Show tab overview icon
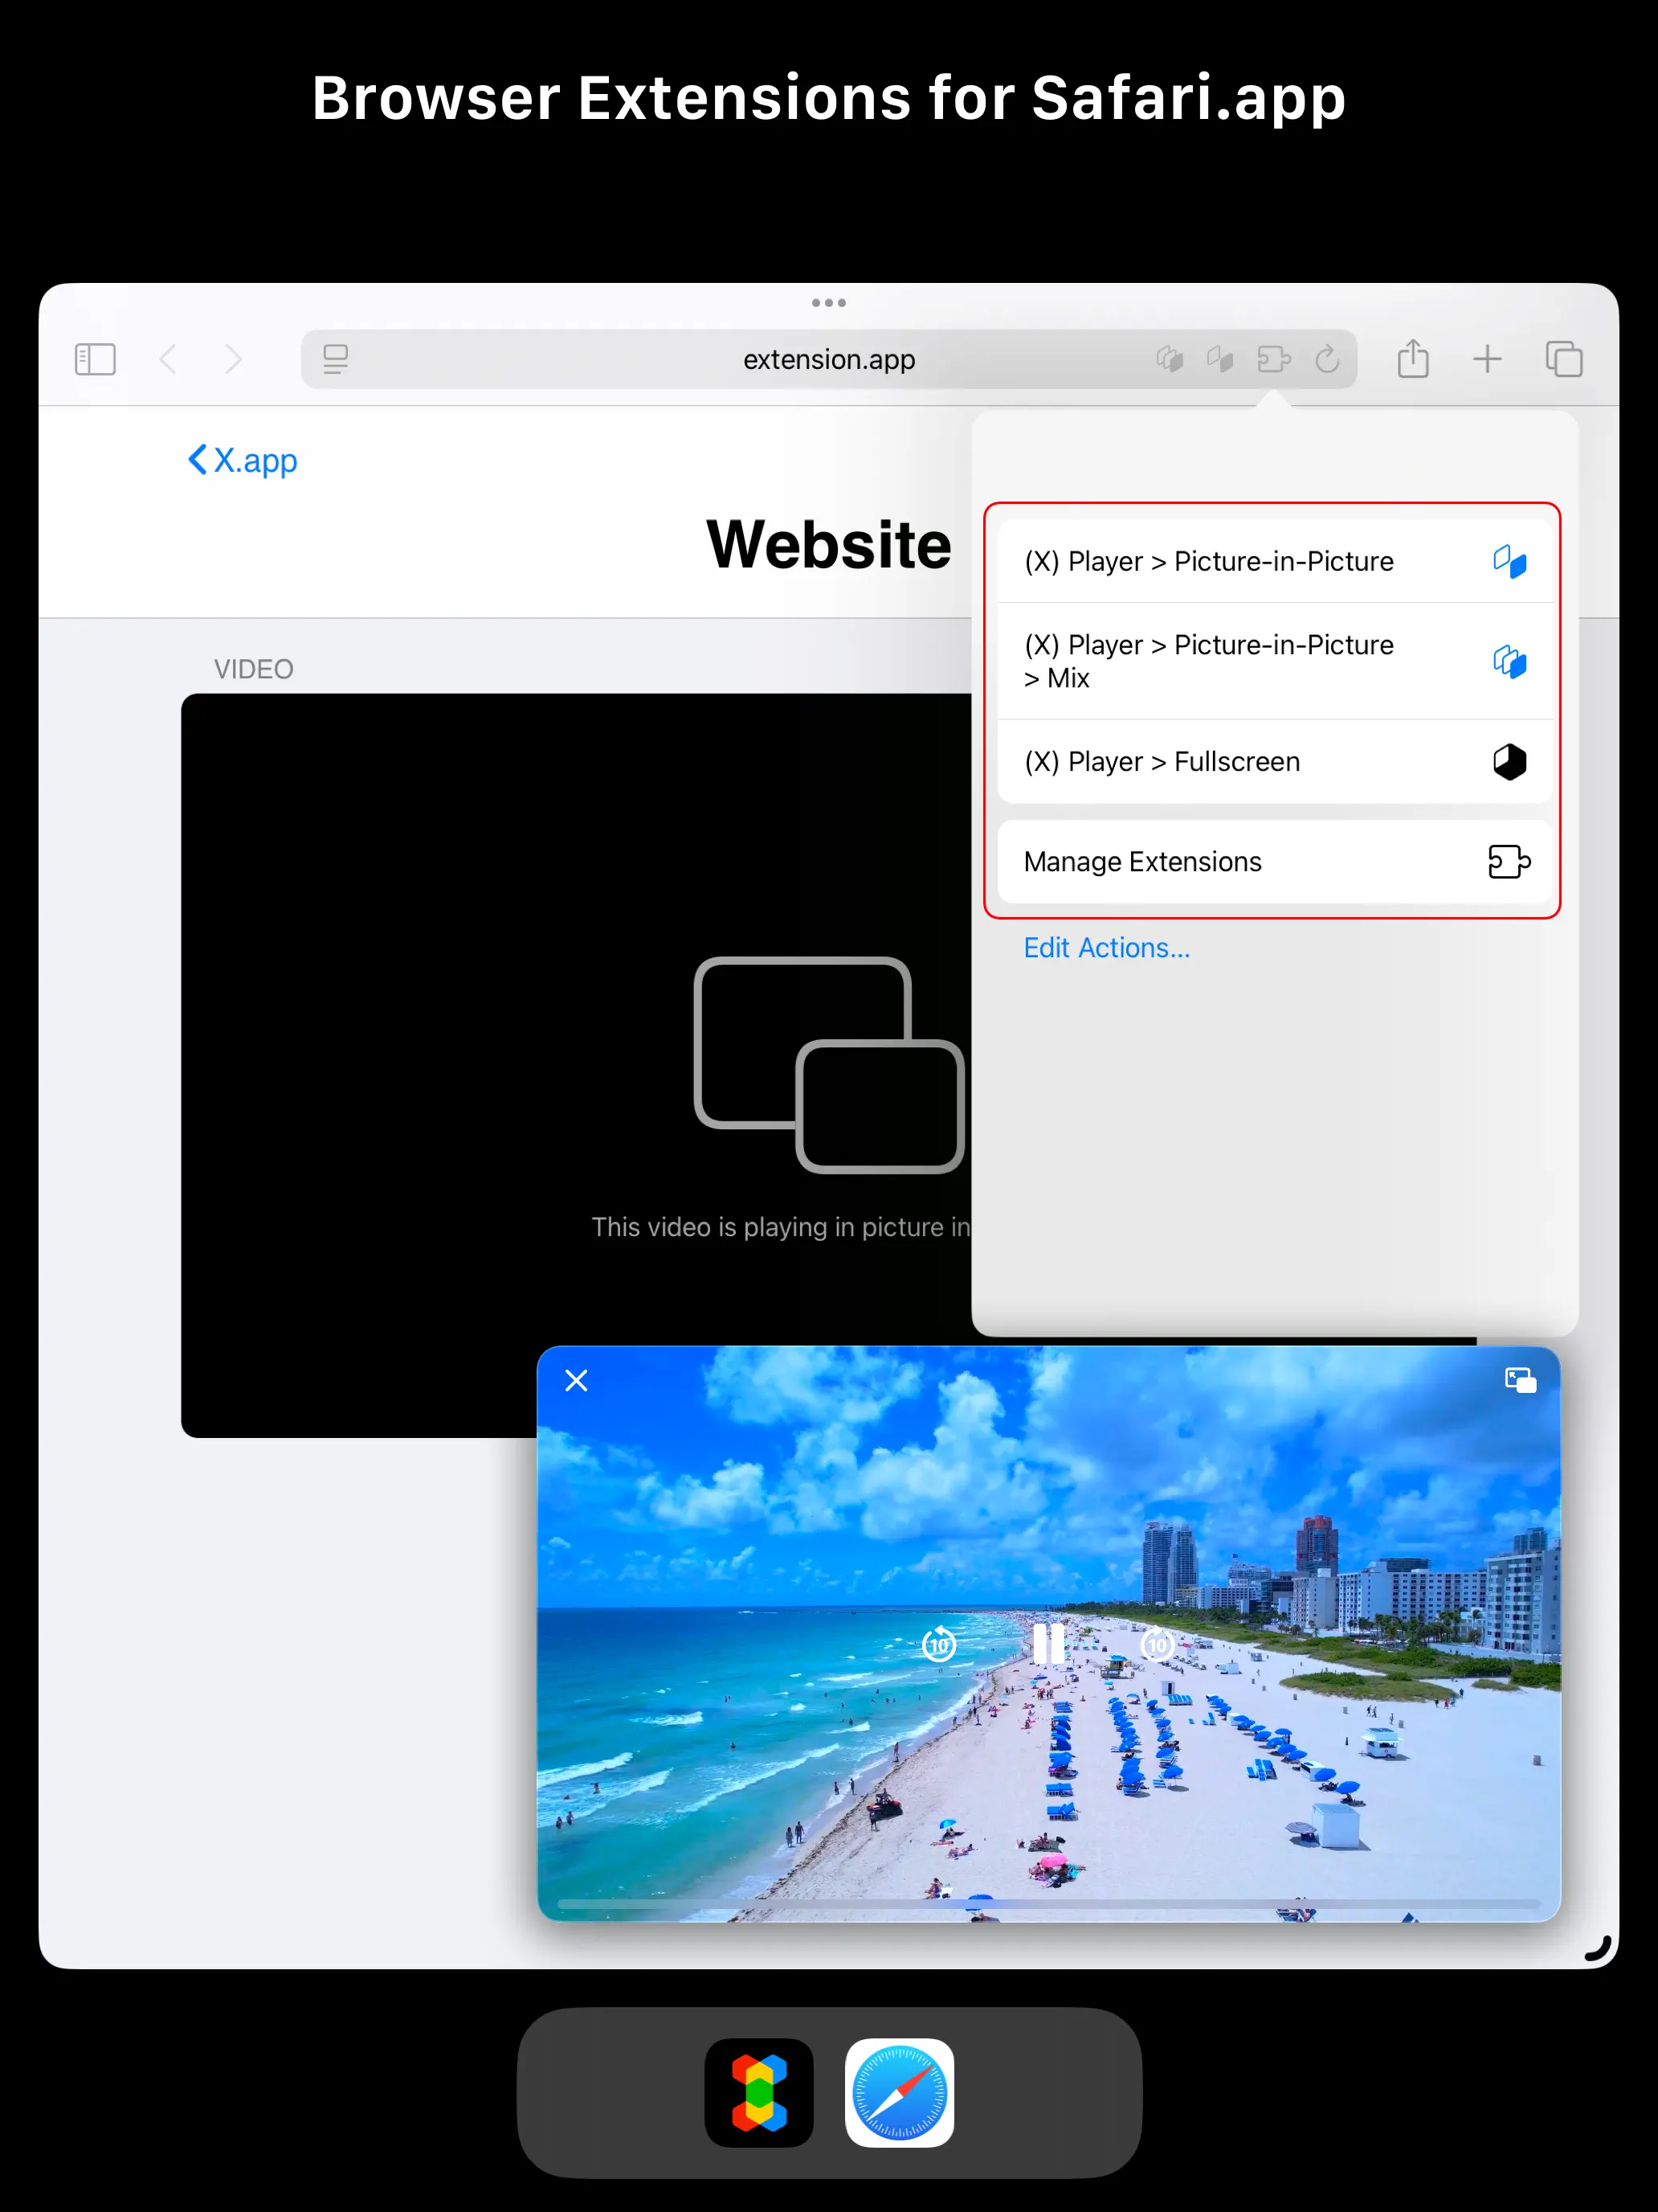Image resolution: width=1658 pixels, height=2212 pixels. (1563, 359)
